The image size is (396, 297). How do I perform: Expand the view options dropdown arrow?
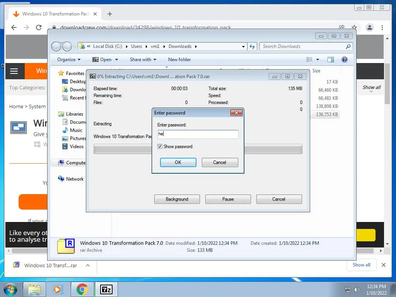click(x=318, y=60)
